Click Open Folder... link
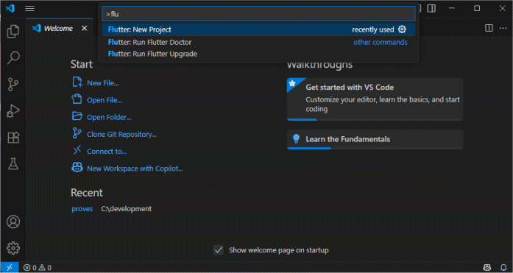513x273 pixels. click(x=109, y=117)
